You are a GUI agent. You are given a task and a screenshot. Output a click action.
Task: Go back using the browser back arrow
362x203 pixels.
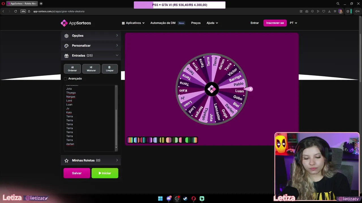coord(3,11)
